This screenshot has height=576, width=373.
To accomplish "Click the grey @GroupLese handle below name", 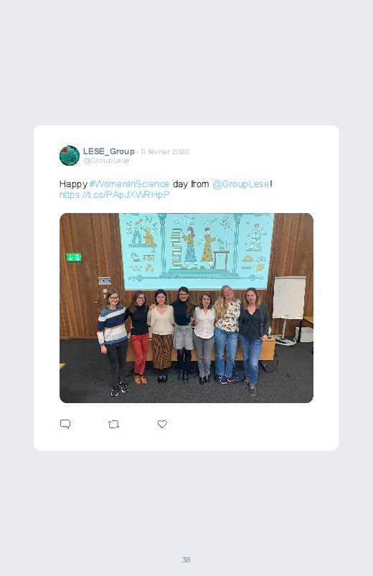I will (x=106, y=161).
